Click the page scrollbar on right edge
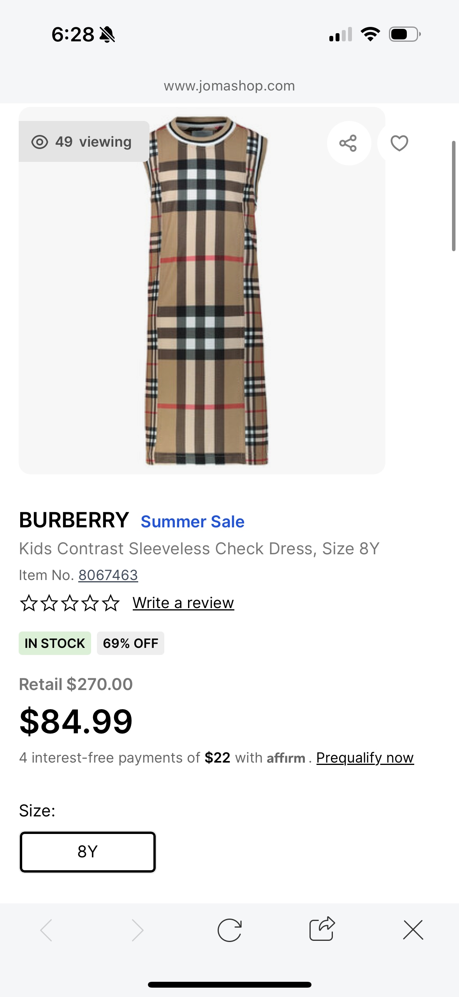Screen dimensions: 459x997 point(454,196)
